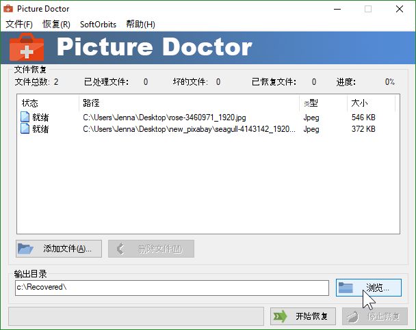The width and height of the screenshot is (416, 330).
Task: Click the 372 KB size cell
Action: tap(363, 129)
